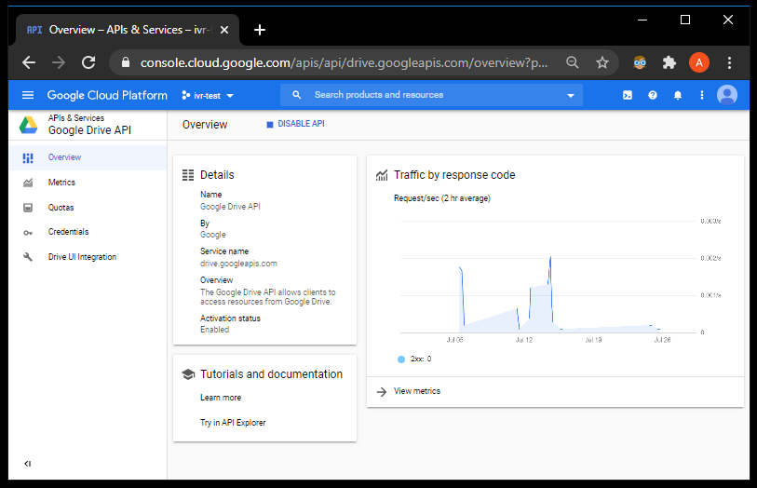Viewport: 757px width, 488px height.
Task: Click the browser address bar URL
Action: tap(344, 62)
